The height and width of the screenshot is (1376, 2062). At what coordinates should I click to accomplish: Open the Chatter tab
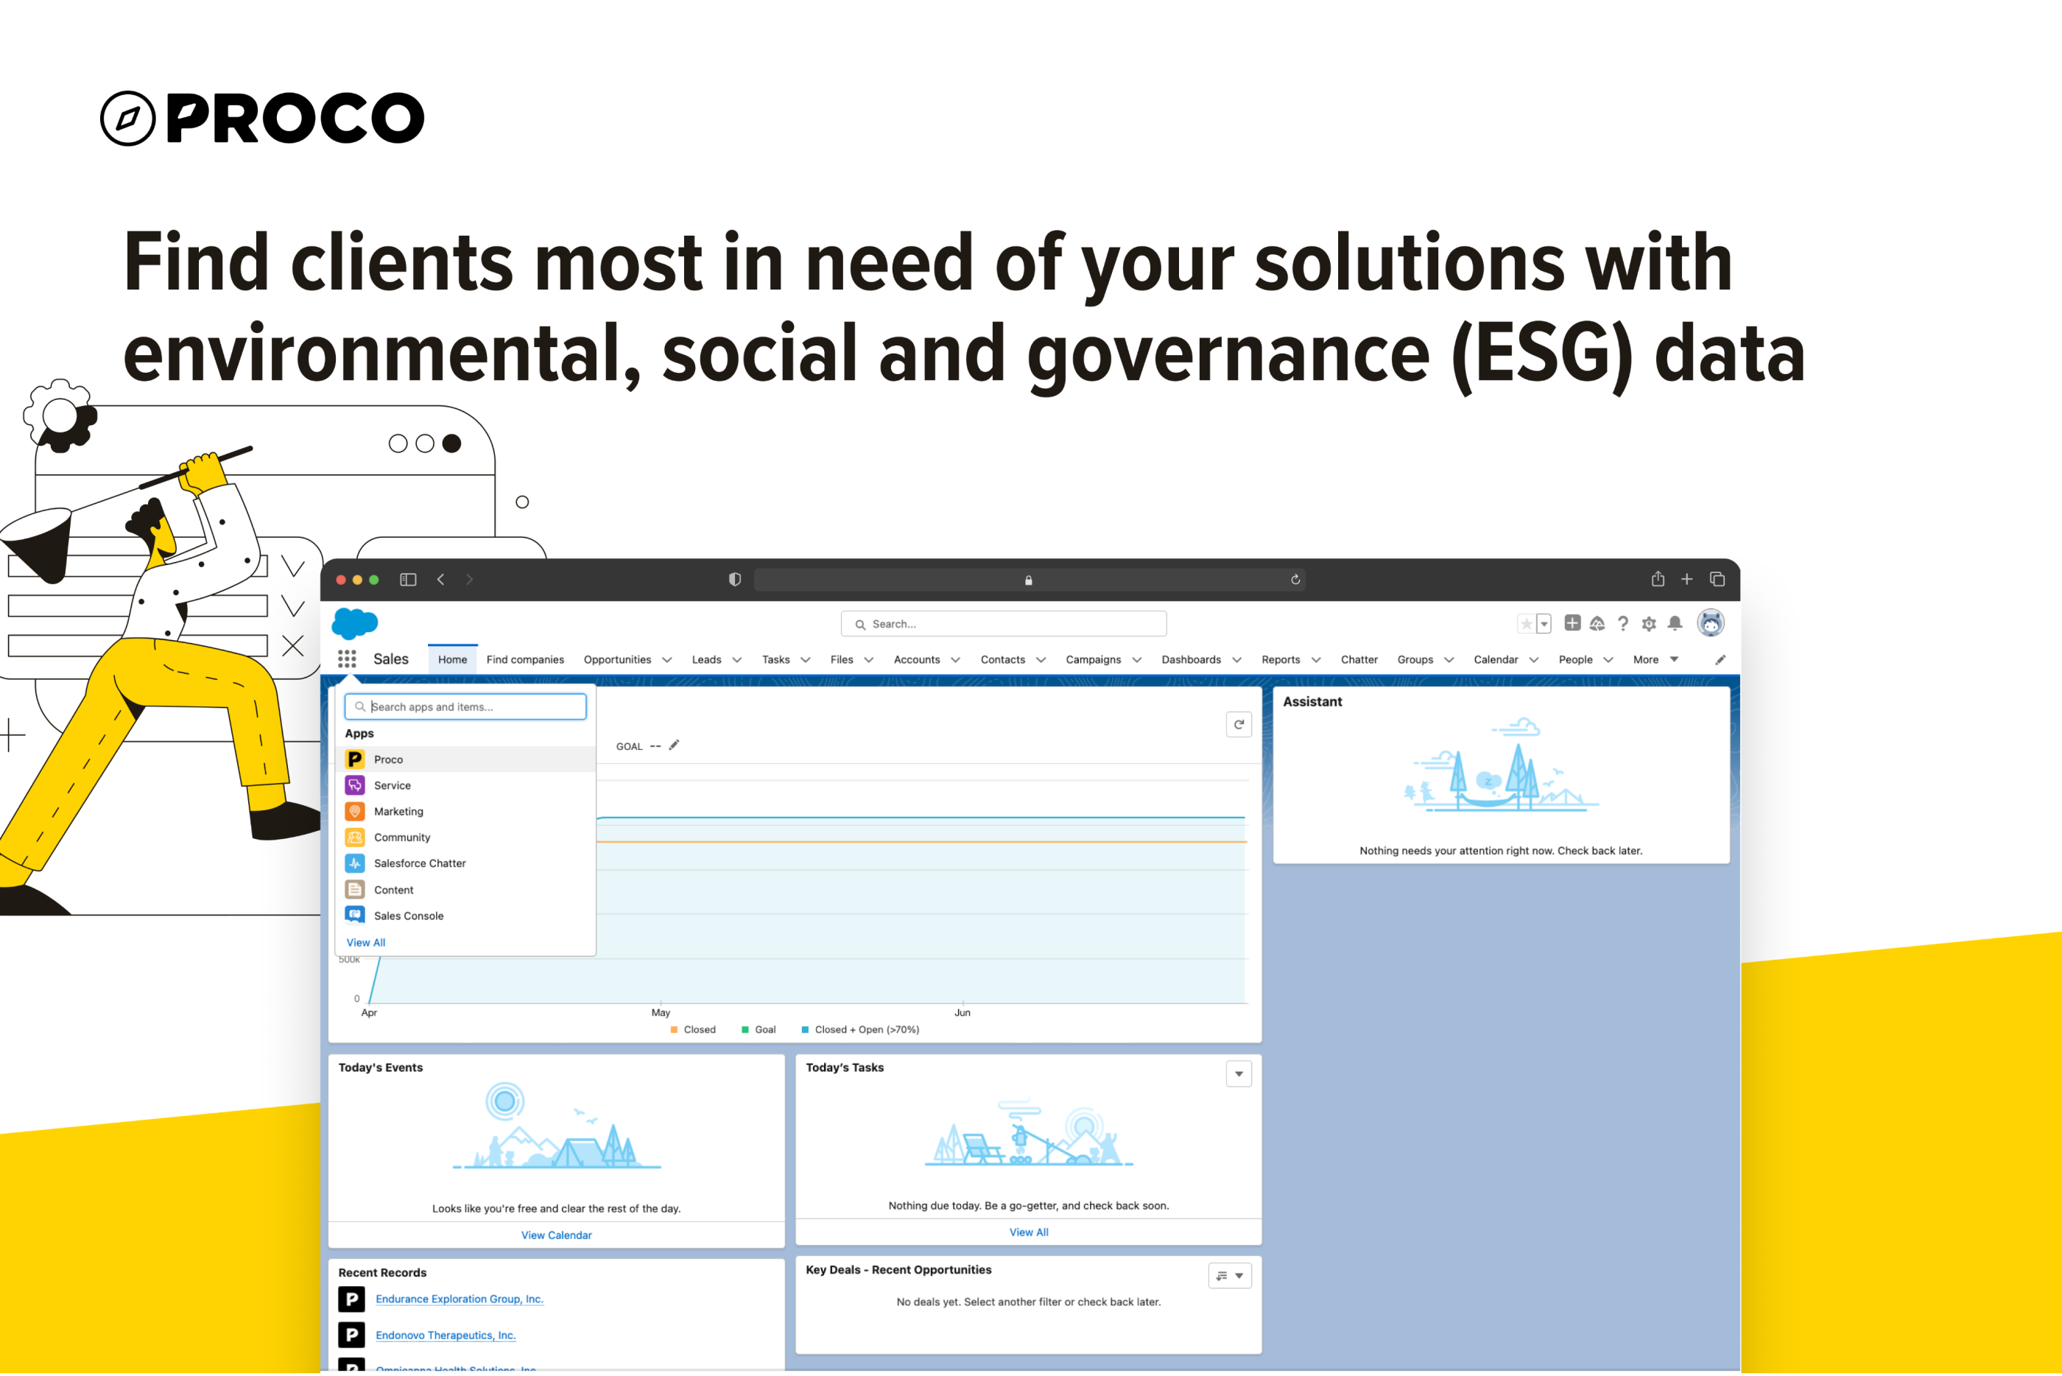(x=1359, y=660)
